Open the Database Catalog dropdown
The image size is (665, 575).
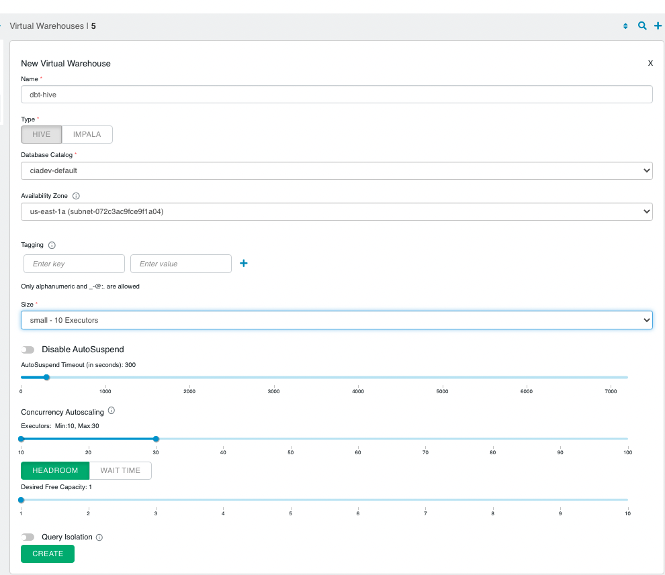coord(336,170)
